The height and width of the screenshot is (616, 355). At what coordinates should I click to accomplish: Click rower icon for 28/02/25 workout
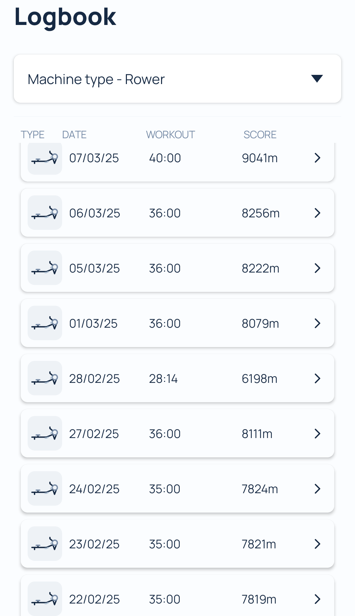[x=45, y=378]
